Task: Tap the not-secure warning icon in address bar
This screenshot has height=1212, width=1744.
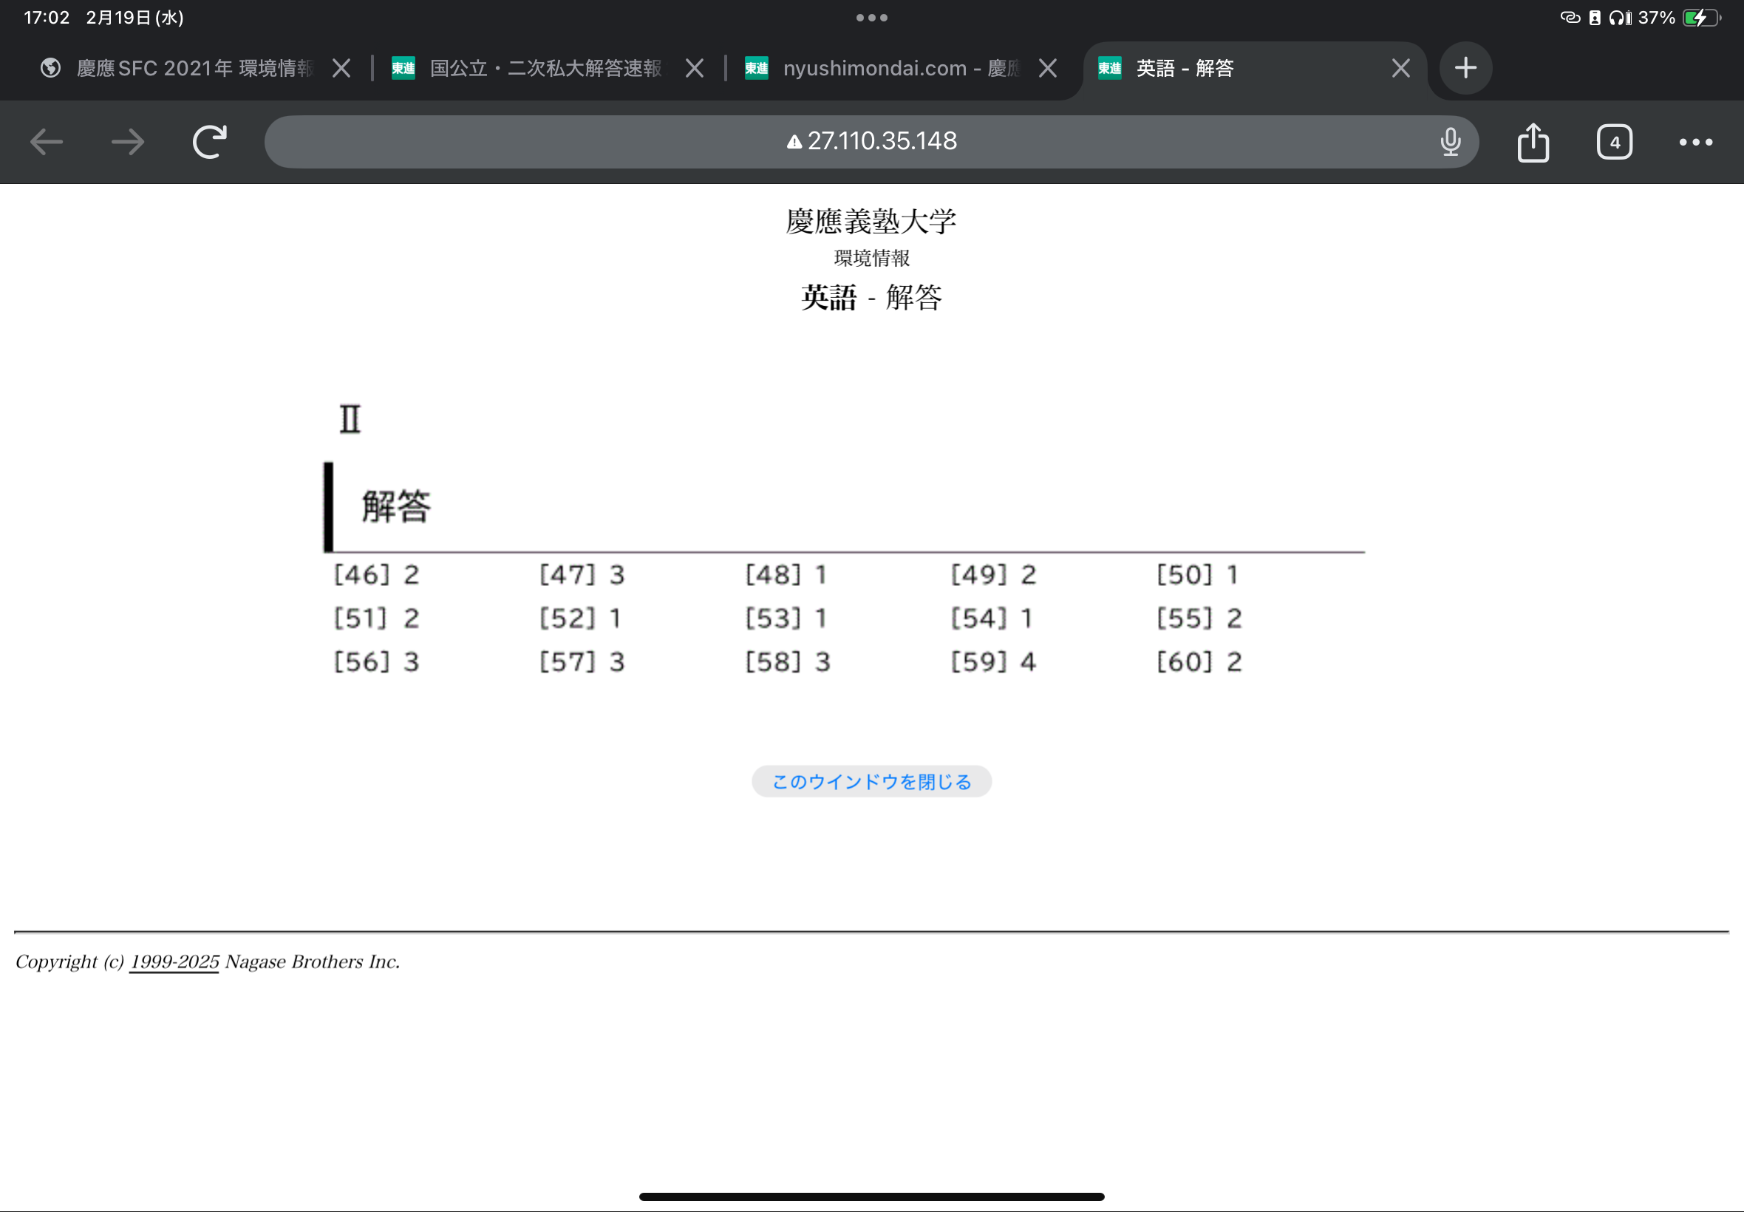Action: pyautogui.click(x=794, y=142)
